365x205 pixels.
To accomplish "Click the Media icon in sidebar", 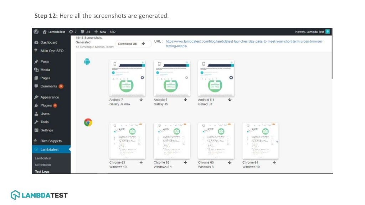I will click(36, 70).
